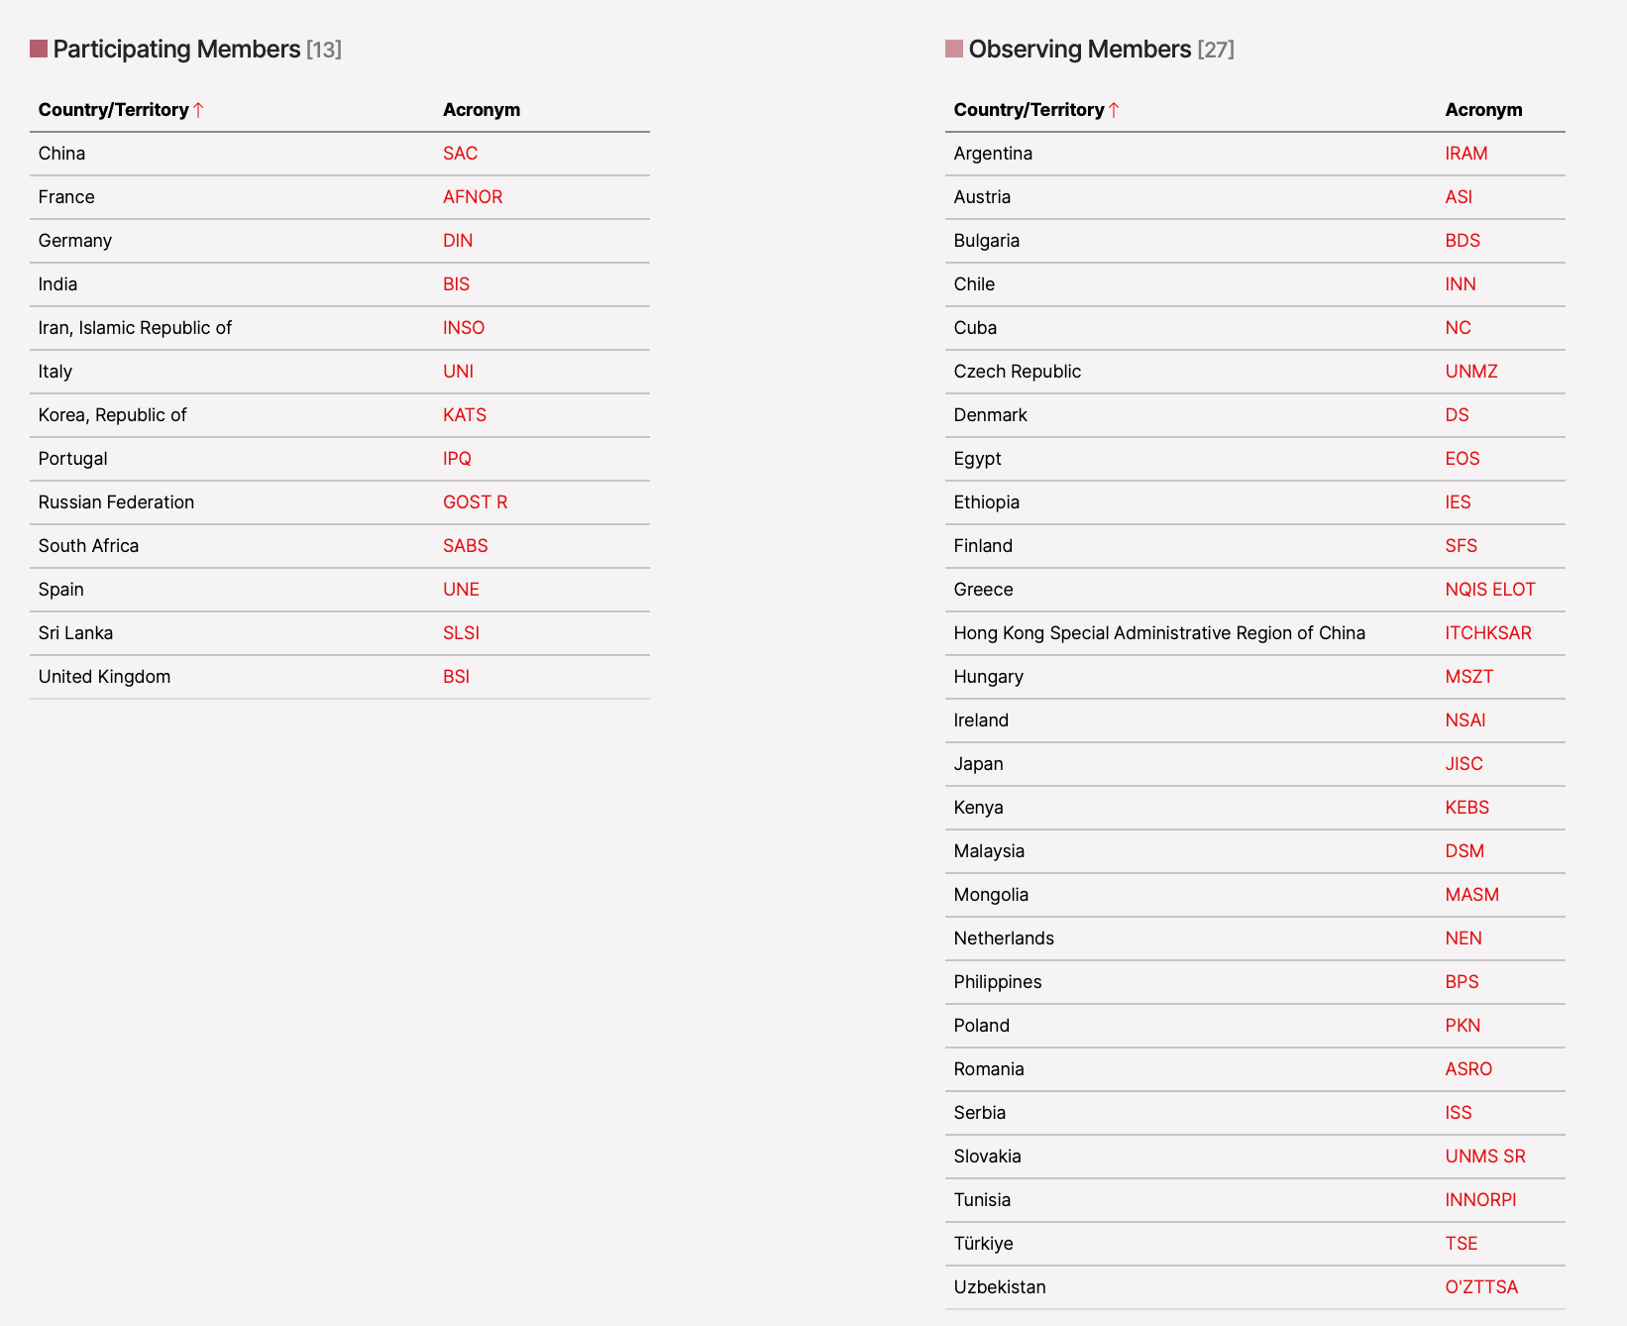Click the BSI link for United Kingdom
Screen dimensions: 1627x1326
coord(456,677)
